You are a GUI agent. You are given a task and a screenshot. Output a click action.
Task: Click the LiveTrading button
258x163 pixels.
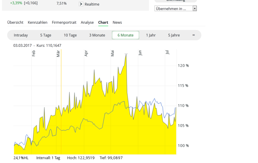coord(176,1)
